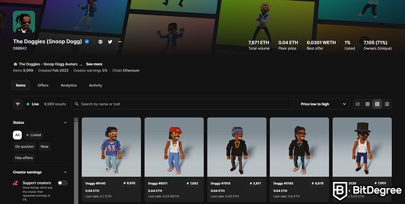Click the rarity rank # 9,679 badge
405x204 pixels.
pos(318,183)
